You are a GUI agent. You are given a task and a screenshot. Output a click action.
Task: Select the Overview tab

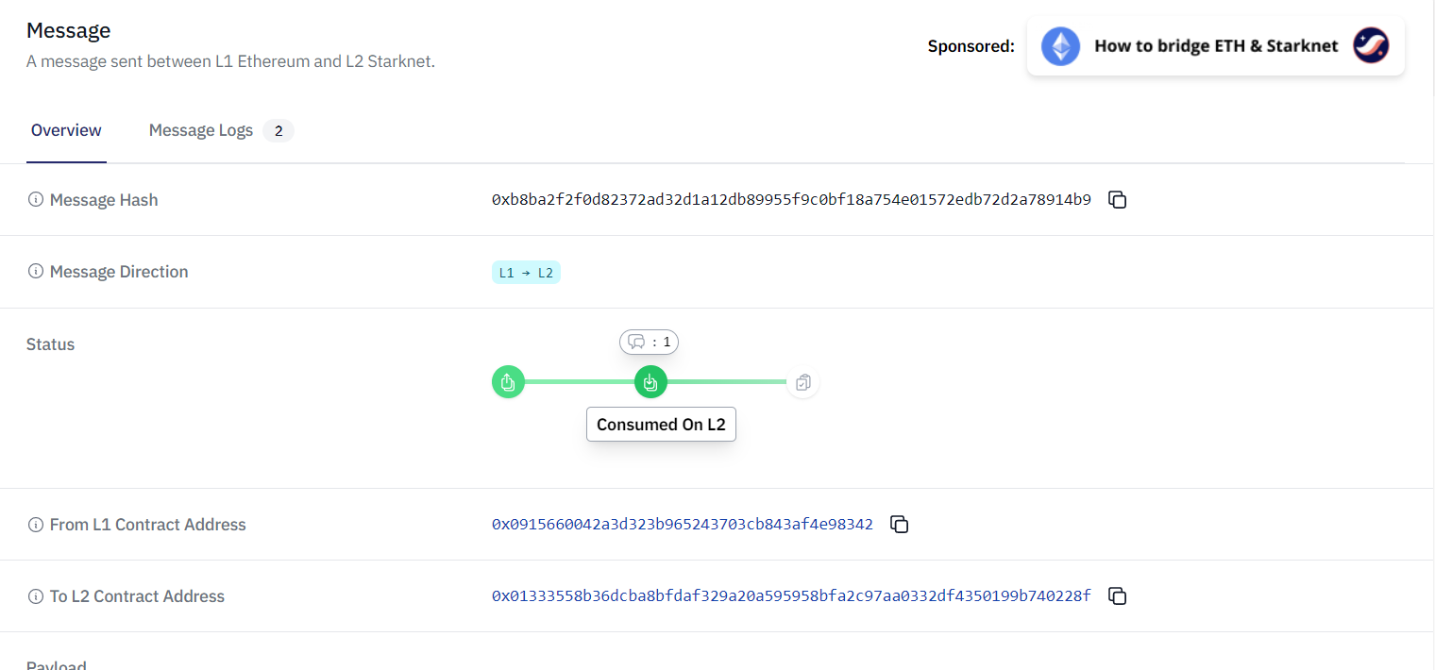pyautogui.click(x=66, y=129)
